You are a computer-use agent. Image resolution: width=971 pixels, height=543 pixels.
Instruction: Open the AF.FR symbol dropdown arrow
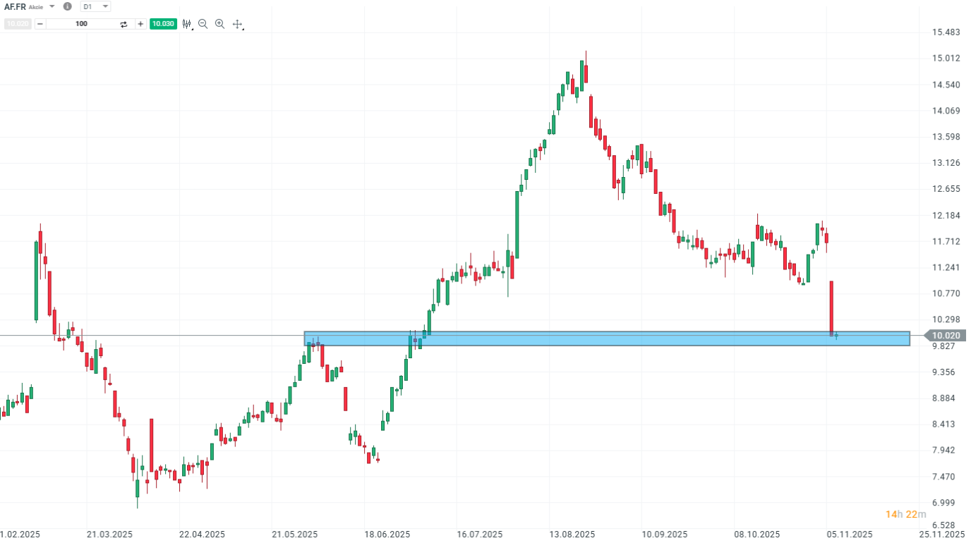click(x=52, y=6)
